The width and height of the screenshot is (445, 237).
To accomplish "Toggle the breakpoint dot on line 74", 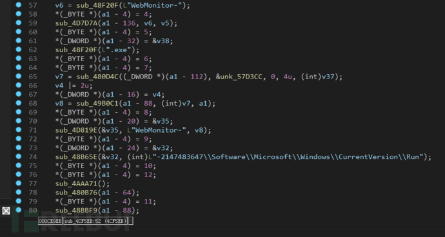I will (x=19, y=156).
